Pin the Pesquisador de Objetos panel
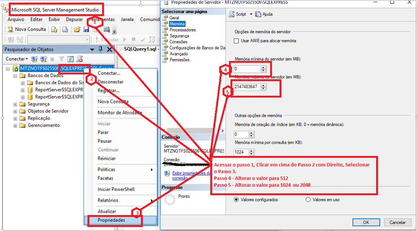Screen dimensions: 417x231 point(100,49)
